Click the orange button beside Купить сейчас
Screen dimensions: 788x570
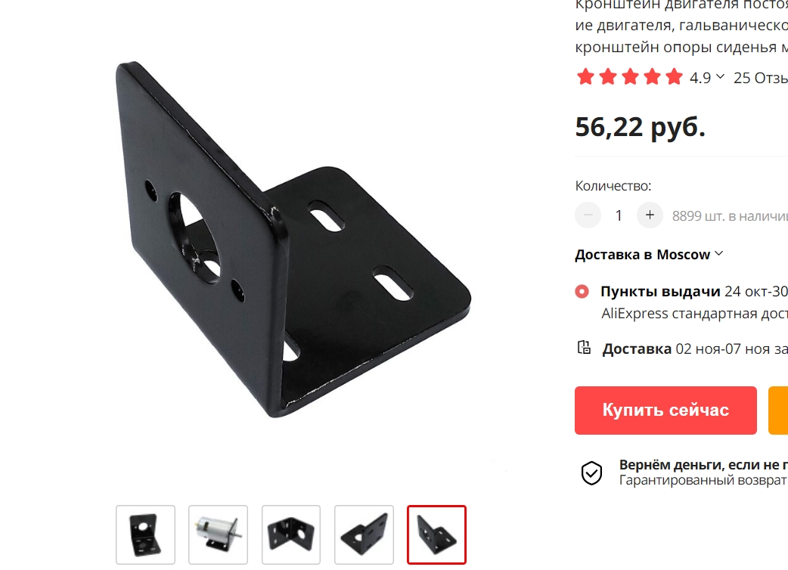click(778, 410)
